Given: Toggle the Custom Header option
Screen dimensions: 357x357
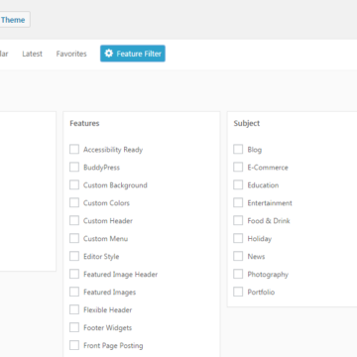Looking at the screenshot, I should [74, 220].
